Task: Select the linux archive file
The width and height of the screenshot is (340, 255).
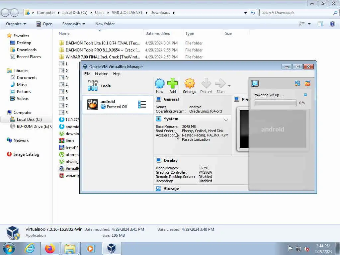Action: 69,141
